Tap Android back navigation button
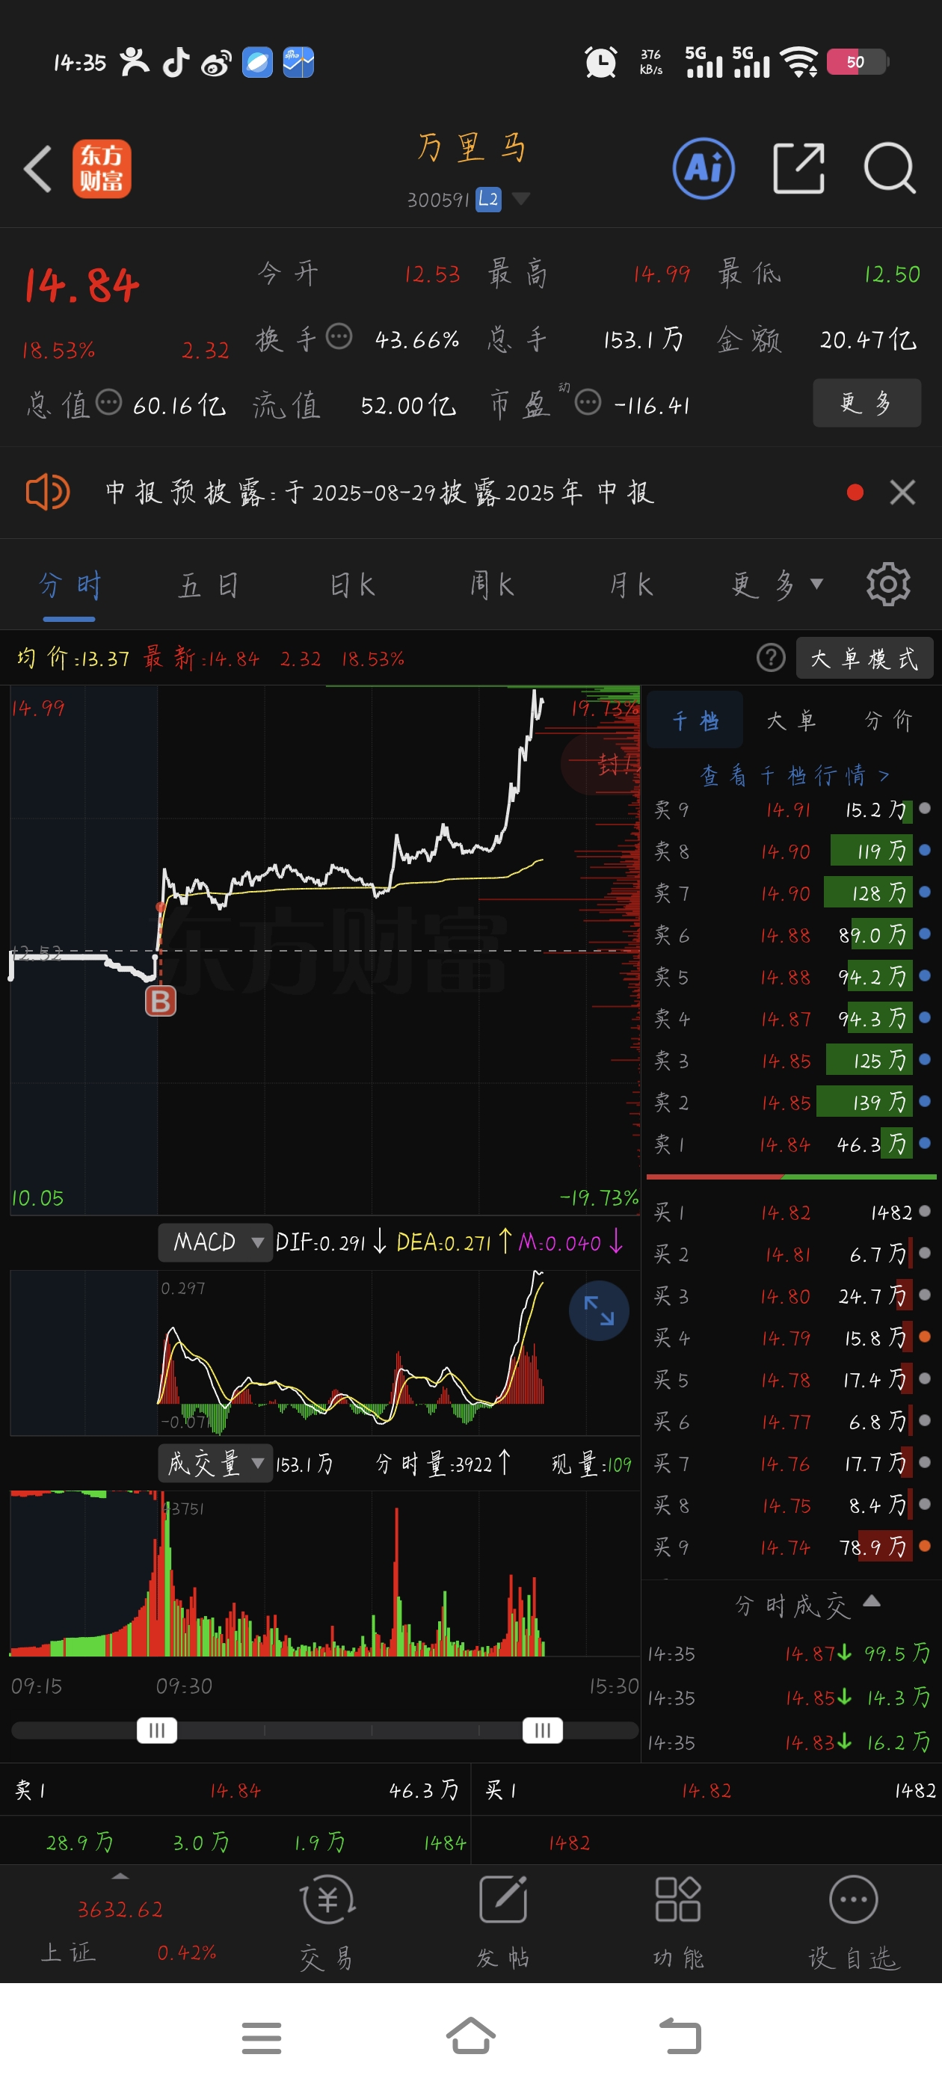This screenshot has height=2093, width=942. tap(680, 2036)
